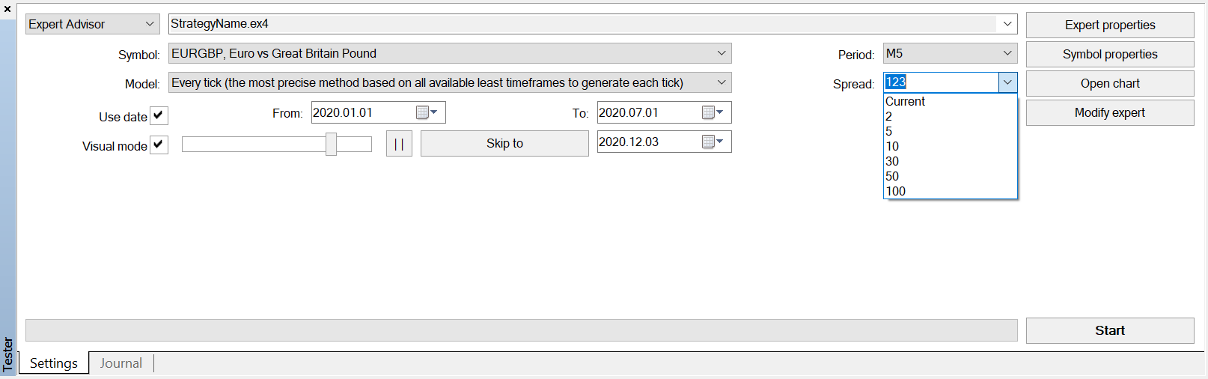Viewport: 1208px width, 379px height.
Task: Open the Skip to date calendar picker
Action: [x=713, y=142]
